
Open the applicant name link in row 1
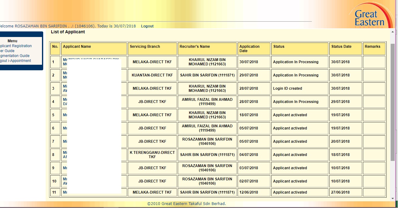tap(65, 60)
